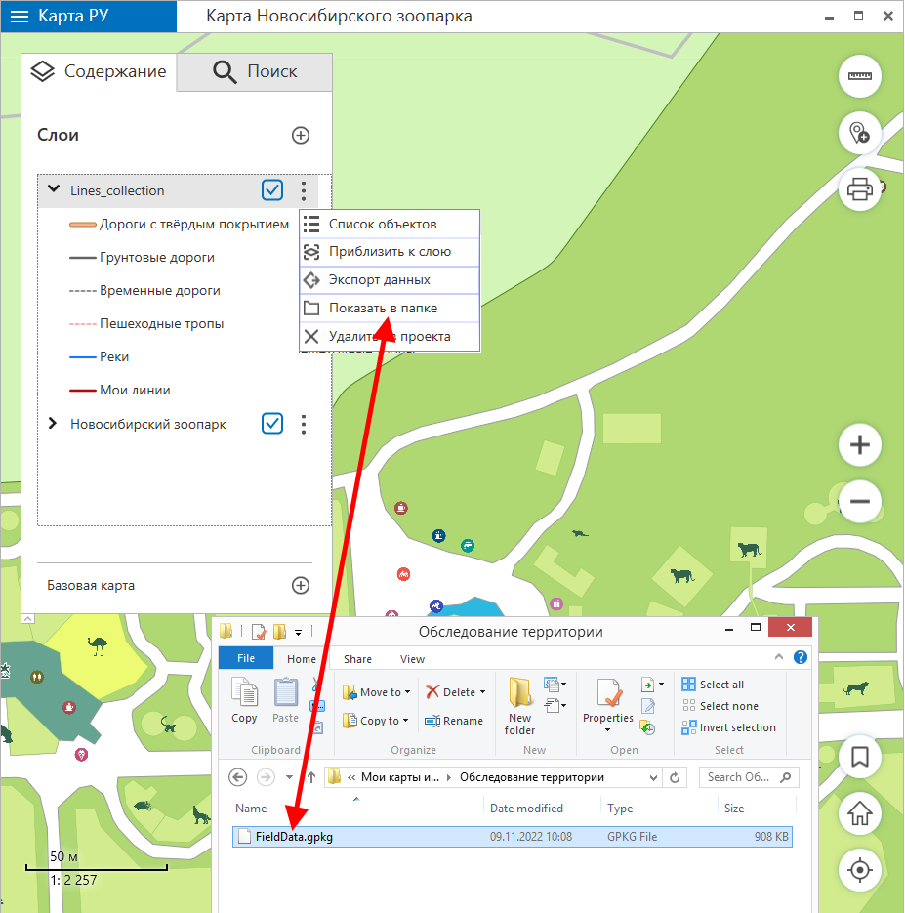The image size is (905, 913).
Task: Open the bookmarks button on the map
Action: pyautogui.click(x=860, y=757)
